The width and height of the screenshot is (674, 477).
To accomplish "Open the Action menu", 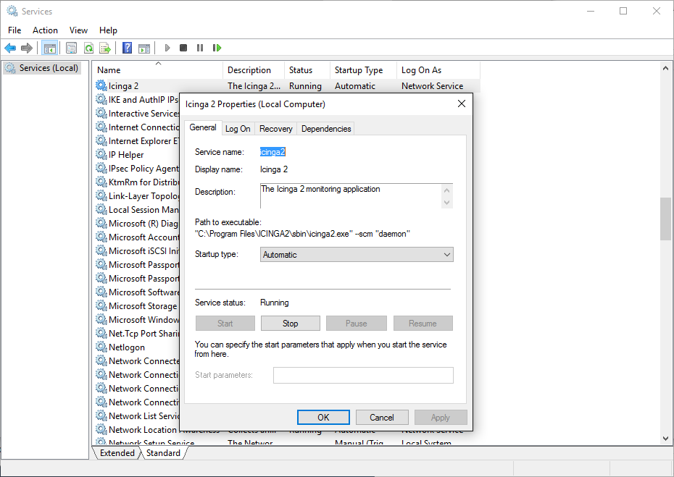I will [x=45, y=30].
